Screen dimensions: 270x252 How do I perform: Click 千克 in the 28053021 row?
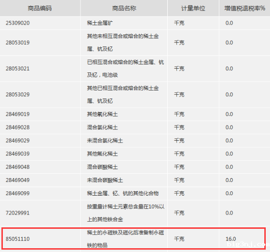179,69
